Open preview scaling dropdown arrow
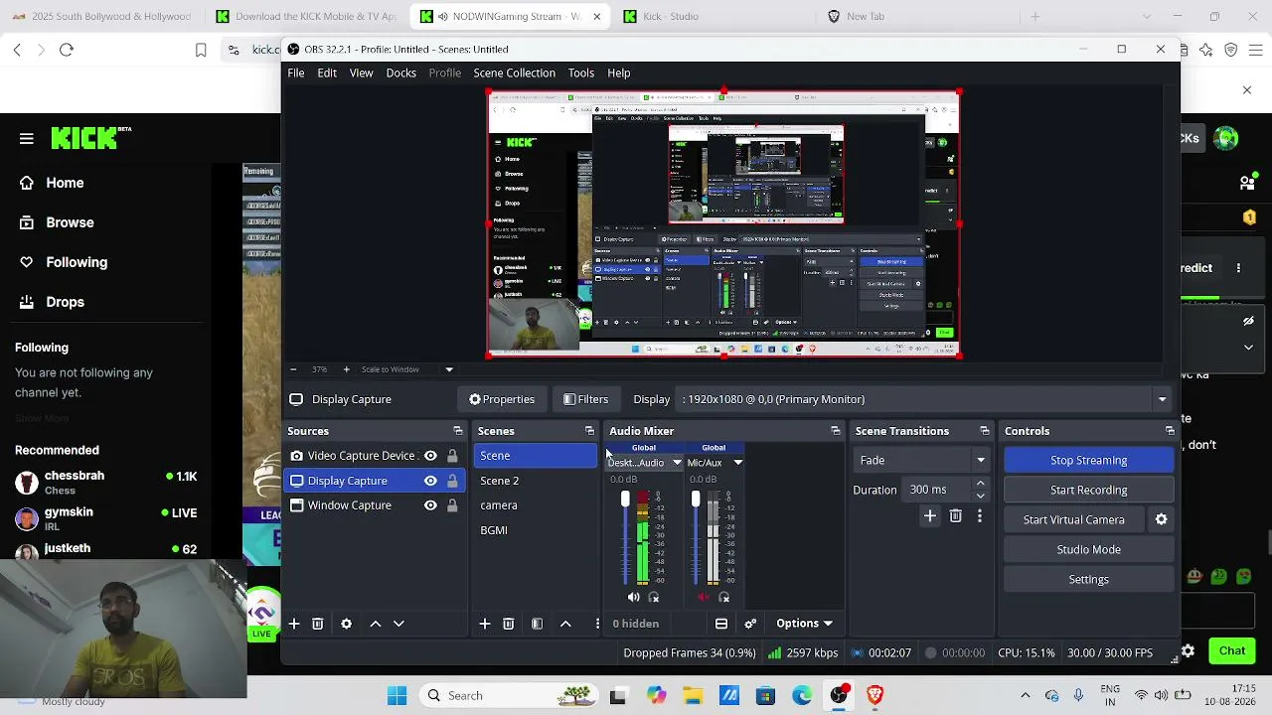Viewport: 1272px width, 715px height. 449,369
